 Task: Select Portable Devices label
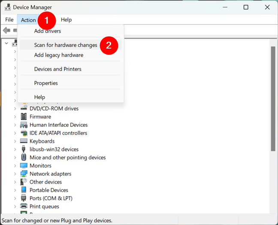point(49,190)
